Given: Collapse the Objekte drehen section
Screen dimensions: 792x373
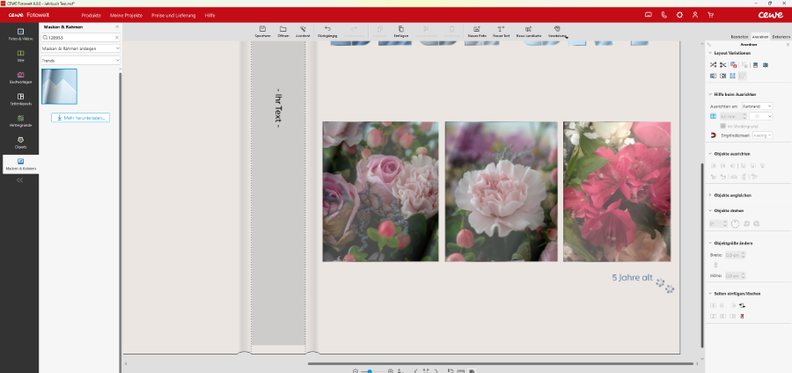Looking at the screenshot, I should [710, 210].
